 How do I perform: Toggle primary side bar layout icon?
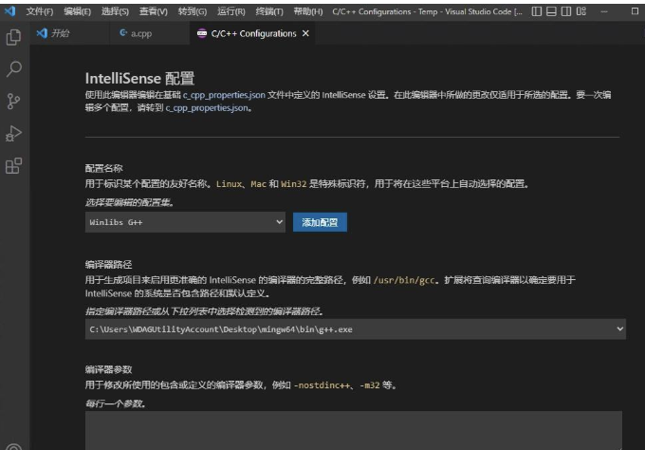(x=537, y=11)
